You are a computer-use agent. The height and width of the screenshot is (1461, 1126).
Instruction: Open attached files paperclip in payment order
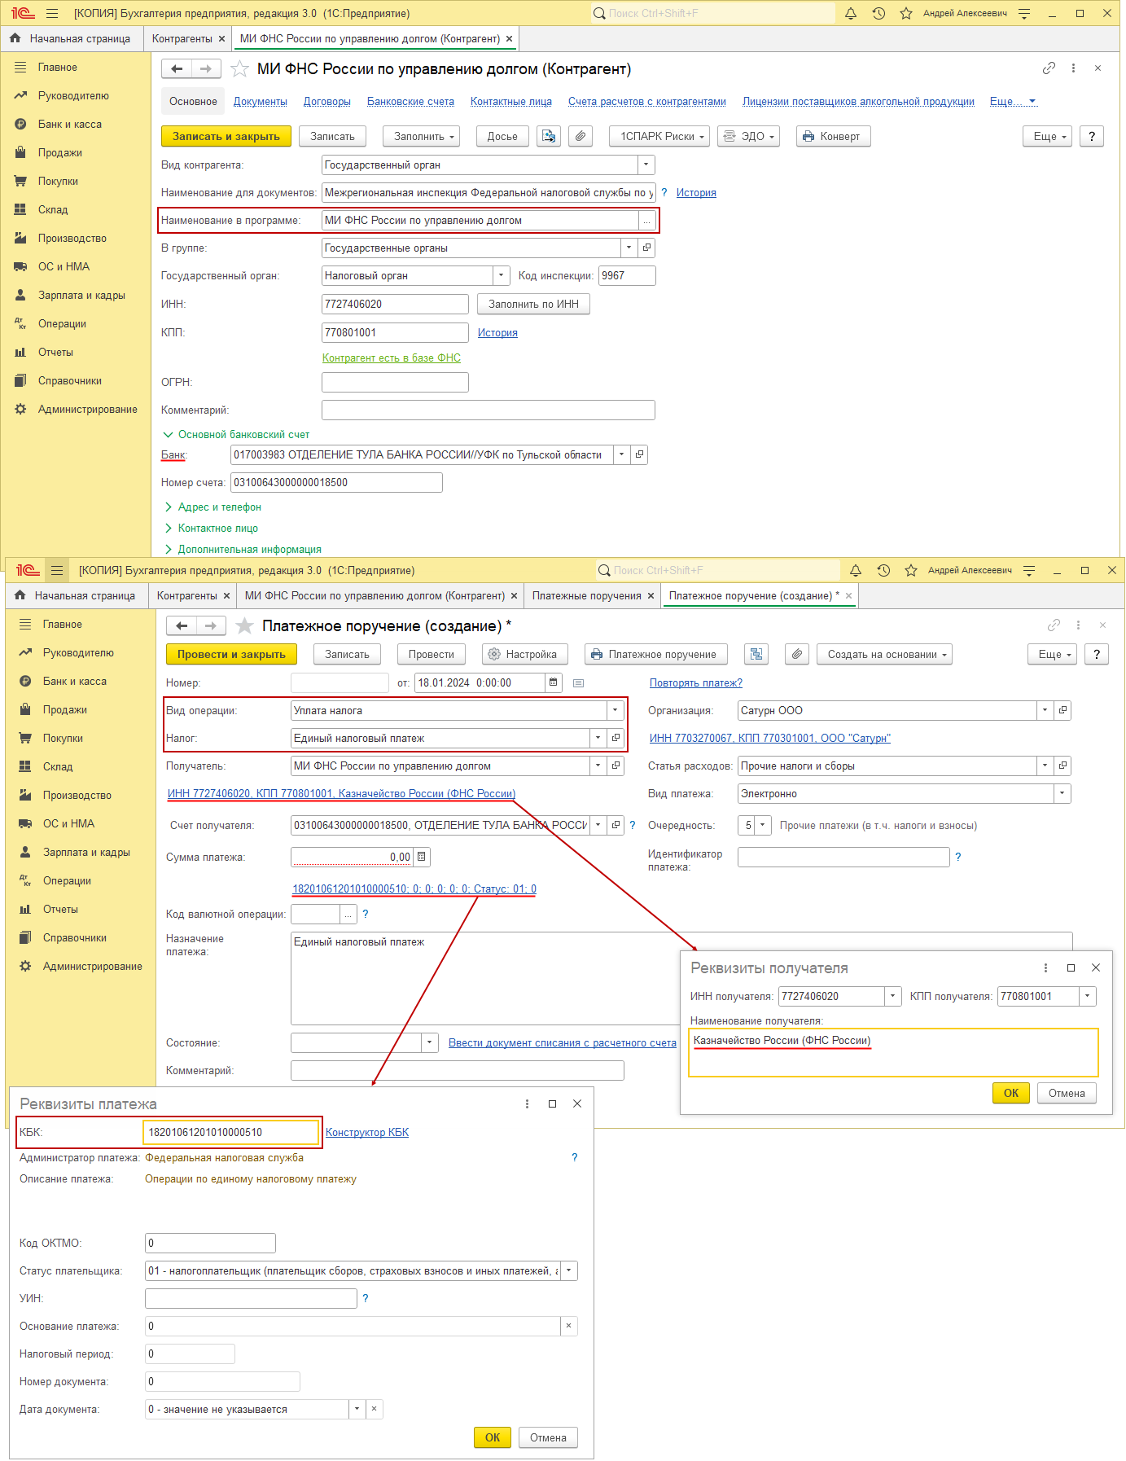click(797, 655)
